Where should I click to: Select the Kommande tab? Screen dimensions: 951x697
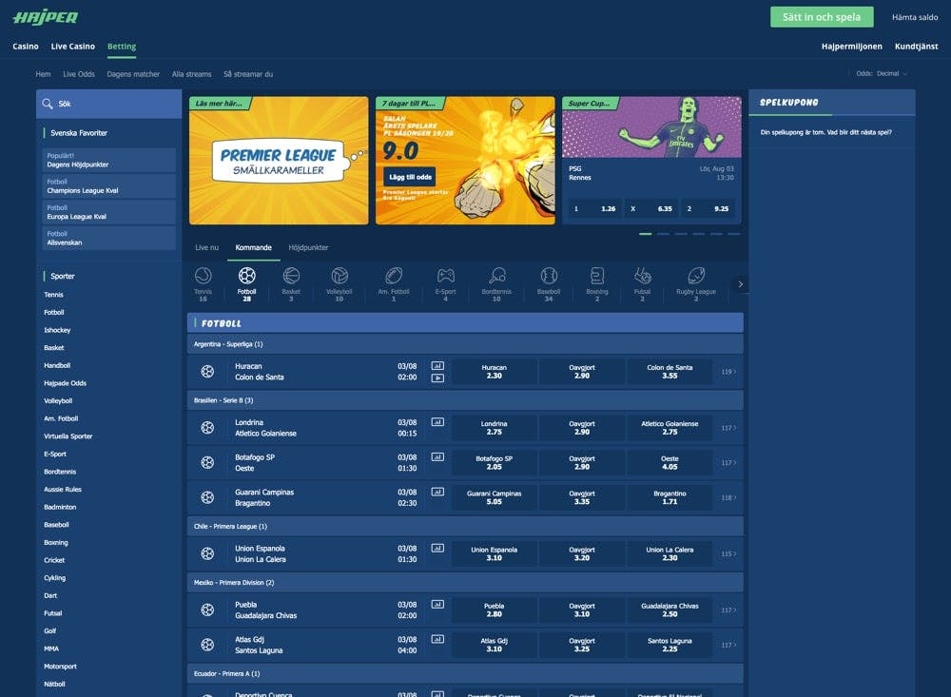254,247
